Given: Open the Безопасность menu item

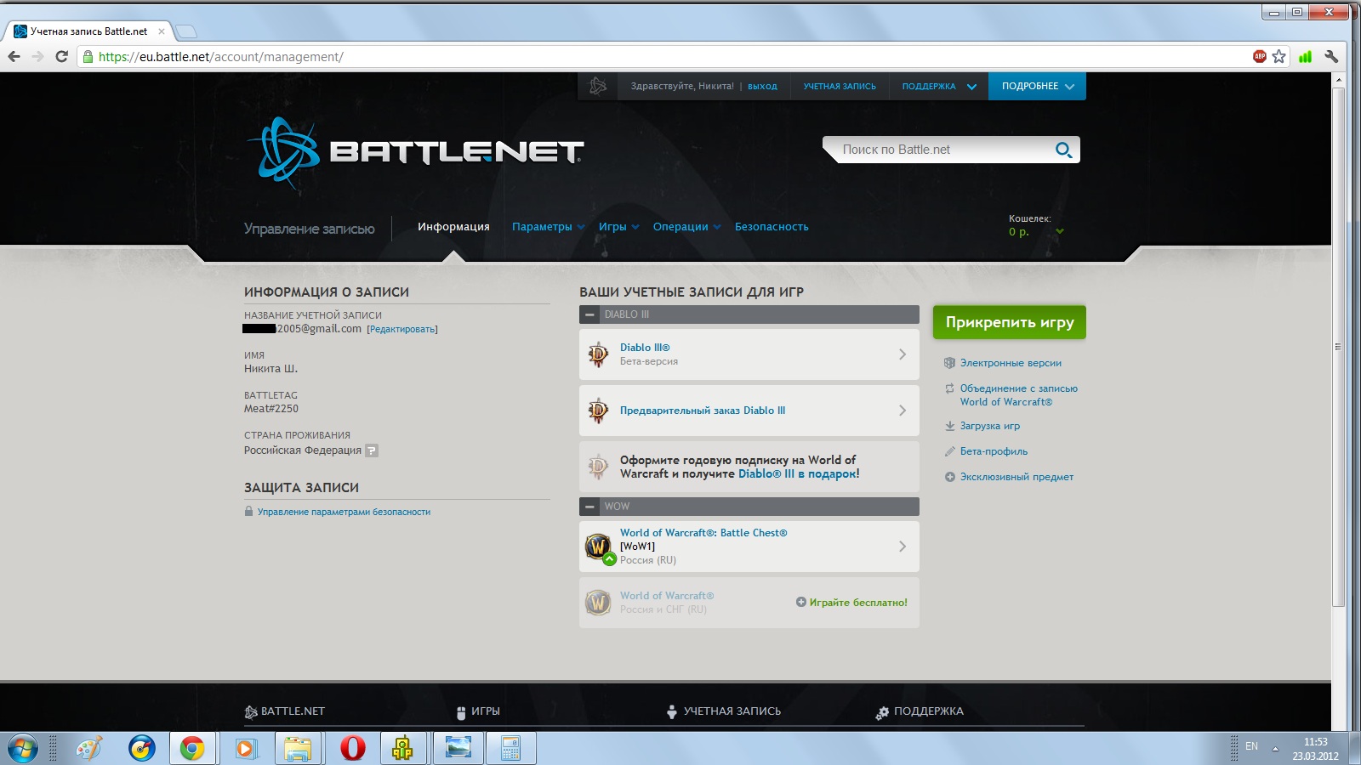Looking at the screenshot, I should (x=772, y=227).
